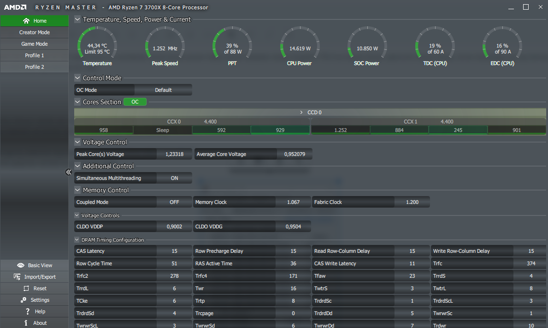Click the Settings gears icon

[24, 300]
